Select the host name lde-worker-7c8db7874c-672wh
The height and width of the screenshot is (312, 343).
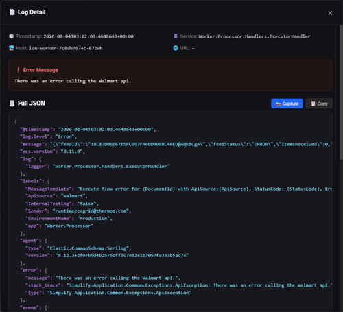click(x=66, y=48)
